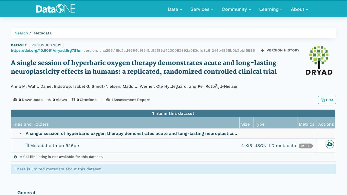This screenshot has height=195, width=347.
Task: Open the About dropdown menu
Action: tap(300, 9)
